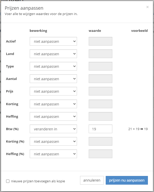This screenshot has height=192, width=154.
Task: Open the Land bewerking dropdown
Action: point(53,54)
